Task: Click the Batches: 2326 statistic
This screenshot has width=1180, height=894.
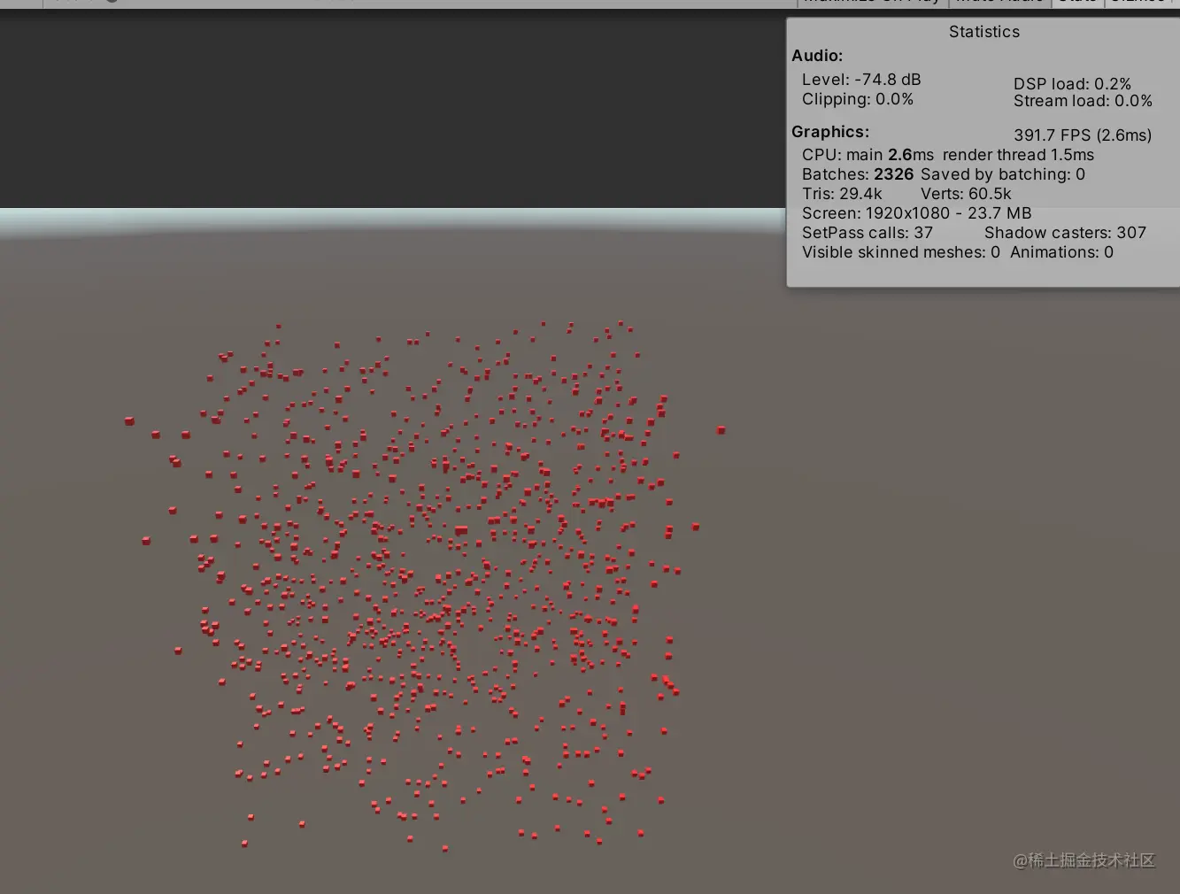Action: coord(858,174)
